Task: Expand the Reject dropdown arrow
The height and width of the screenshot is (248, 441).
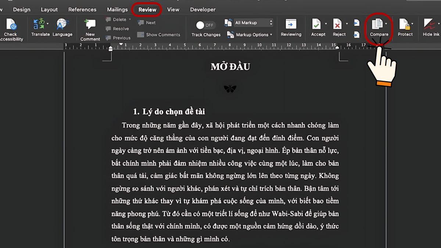Action: click(347, 24)
